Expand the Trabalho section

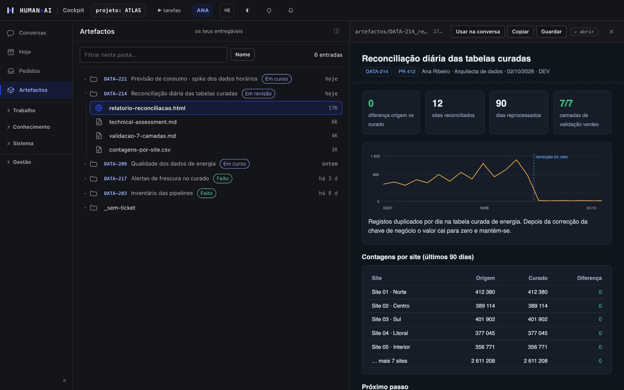(36, 110)
